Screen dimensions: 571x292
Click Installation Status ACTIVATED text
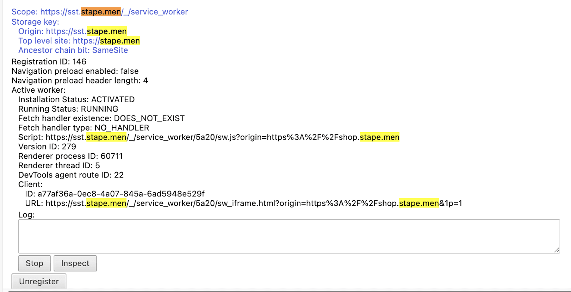pos(76,99)
